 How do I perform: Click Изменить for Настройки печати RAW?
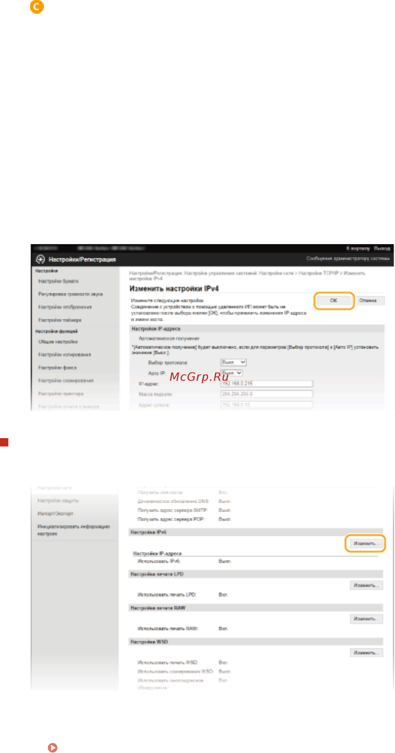366,619
